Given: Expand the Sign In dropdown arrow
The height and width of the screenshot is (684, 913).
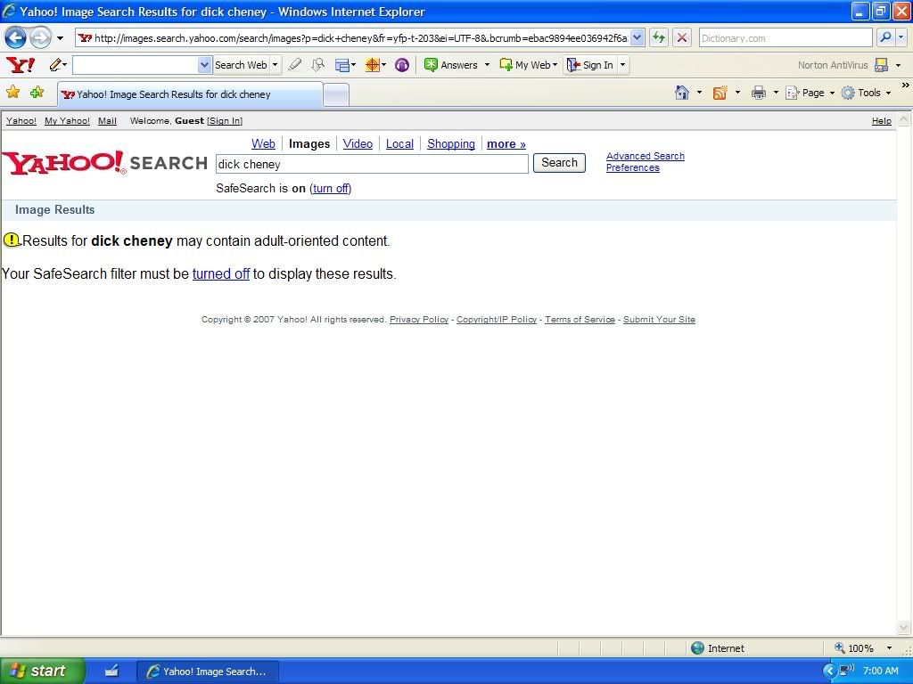Looking at the screenshot, I should click(622, 64).
